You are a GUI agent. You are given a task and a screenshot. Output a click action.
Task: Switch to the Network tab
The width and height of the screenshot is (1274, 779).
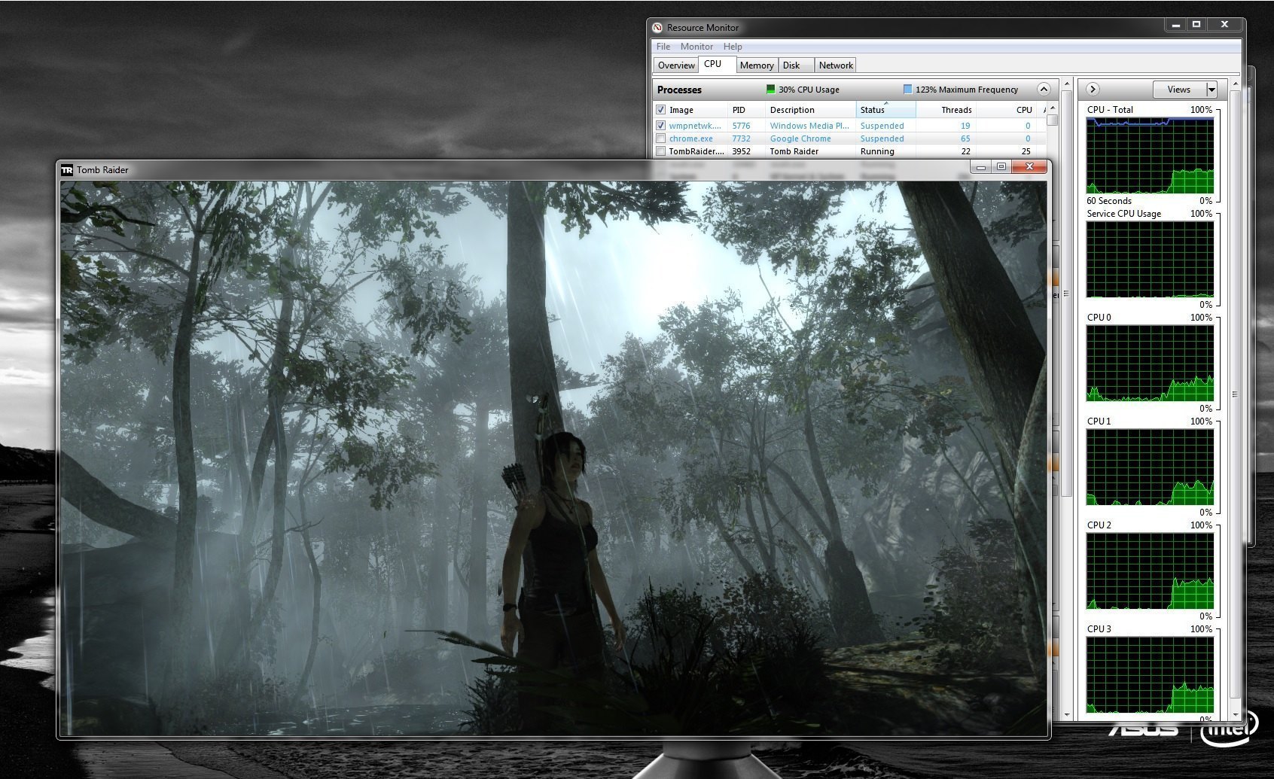[836, 65]
